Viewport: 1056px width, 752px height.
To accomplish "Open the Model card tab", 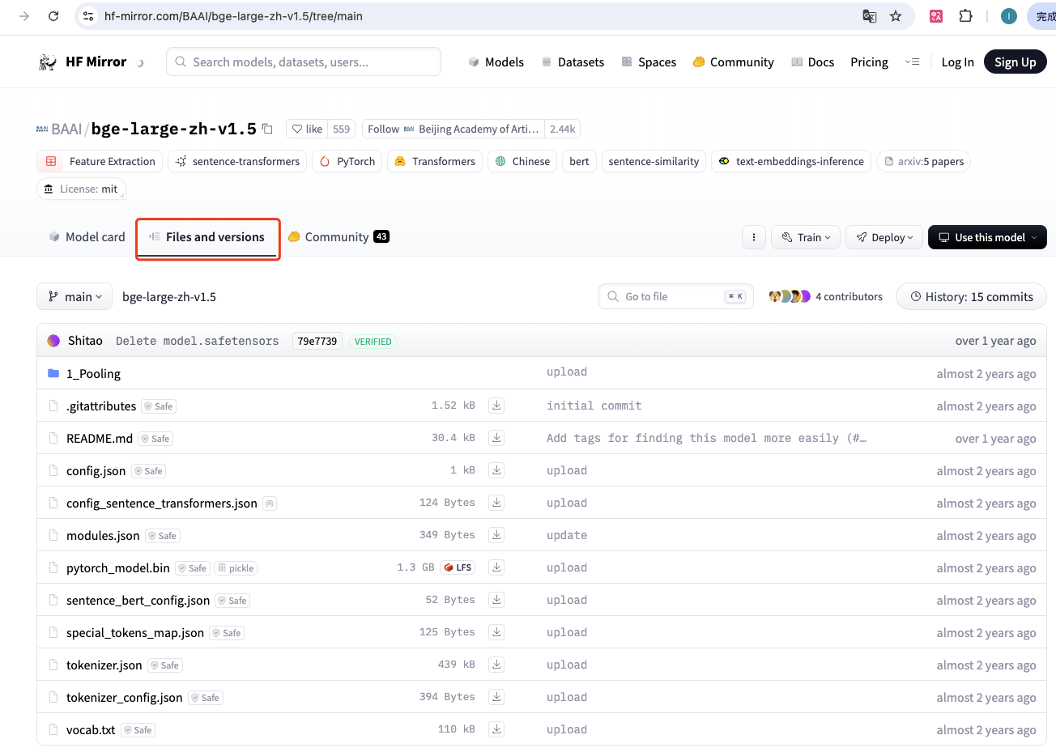I will pos(87,237).
